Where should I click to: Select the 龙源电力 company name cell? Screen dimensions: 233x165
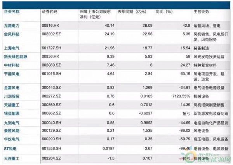click(x=11, y=25)
